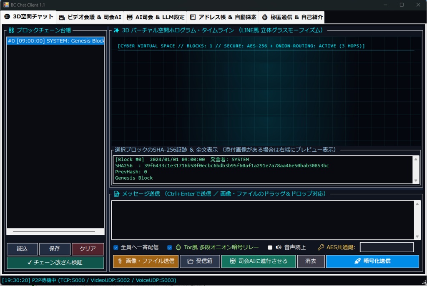Viewport: 427px width, 286px height.
Task: Let 司会AIに進行させる run
Action: (x=259, y=261)
